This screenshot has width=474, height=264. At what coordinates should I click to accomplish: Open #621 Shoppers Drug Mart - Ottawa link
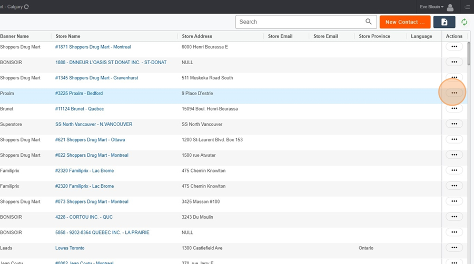coord(90,140)
